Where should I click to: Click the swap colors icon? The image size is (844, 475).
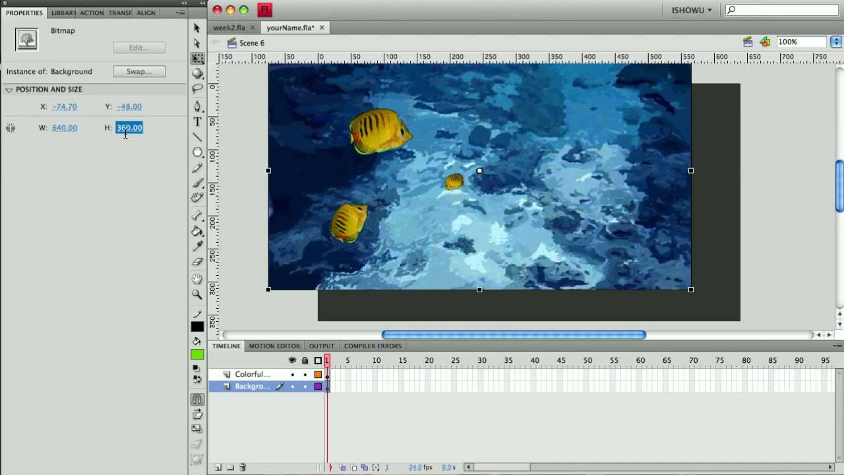click(196, 379)
